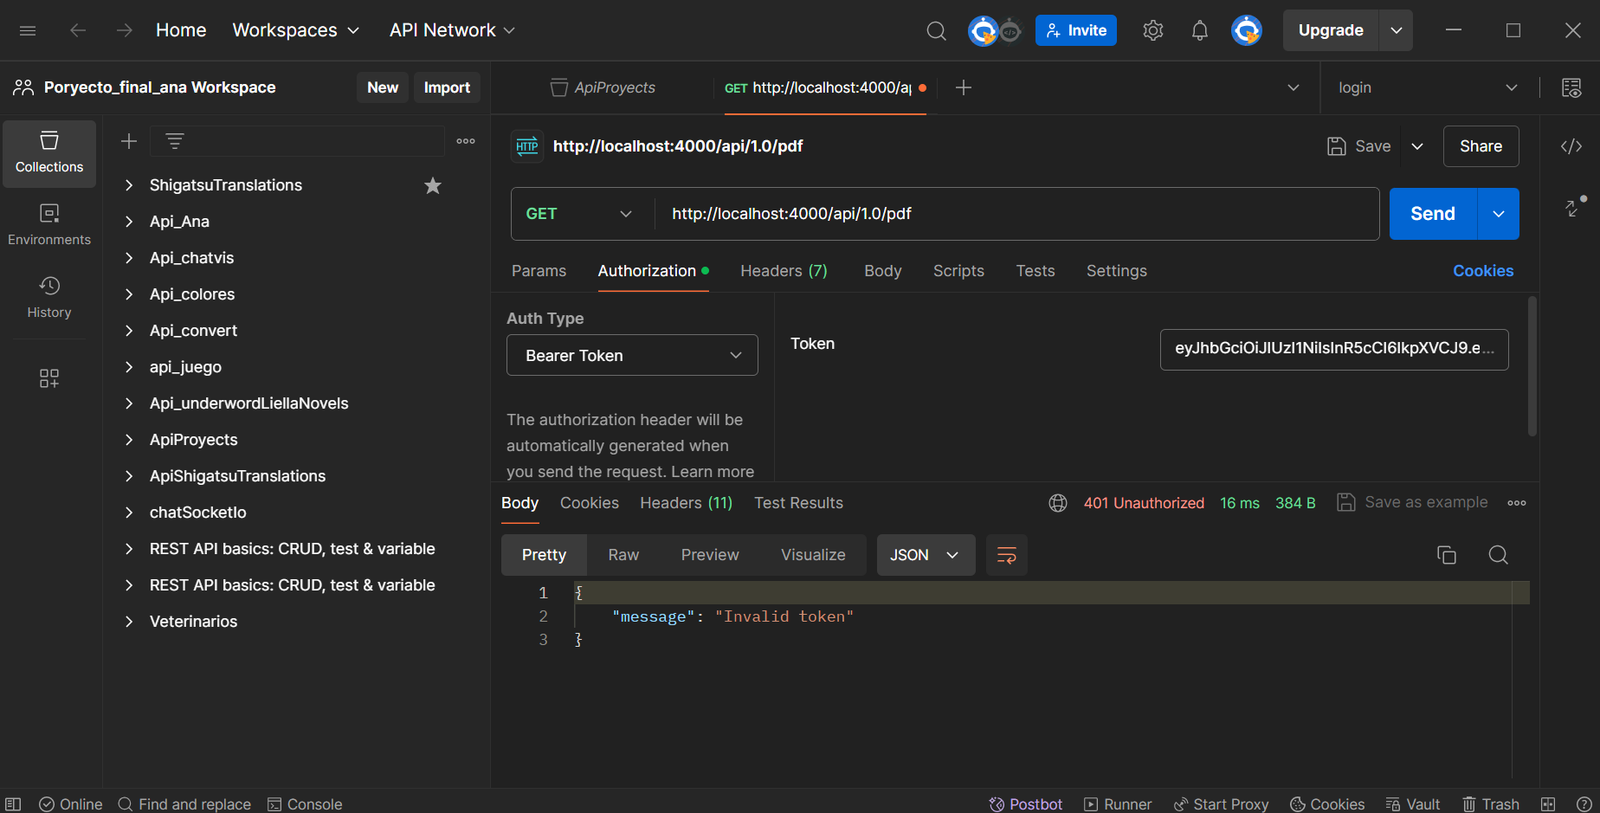Expand the Api_colores collection
Screen dimensions: 1600x813
click(129, 294)
